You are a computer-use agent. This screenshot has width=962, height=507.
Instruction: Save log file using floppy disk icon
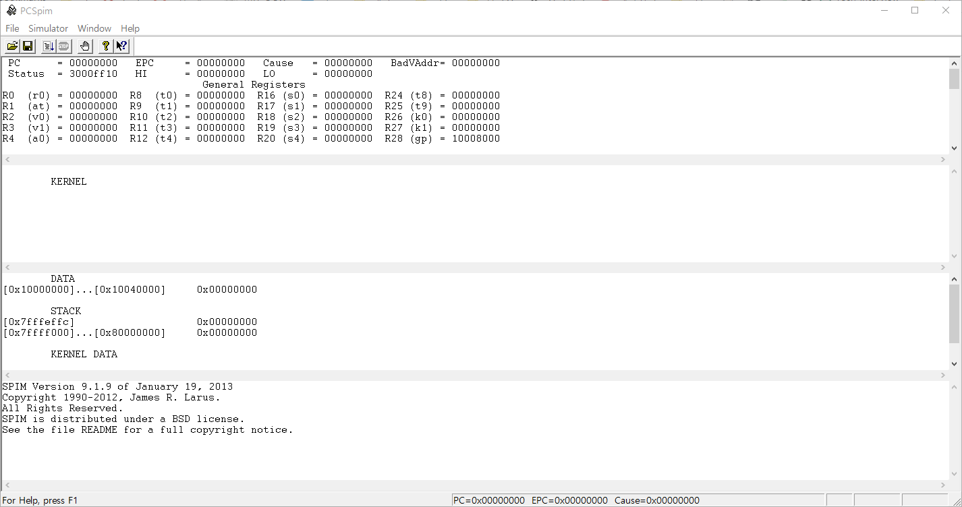click(28, 46)
